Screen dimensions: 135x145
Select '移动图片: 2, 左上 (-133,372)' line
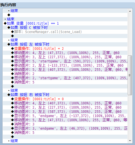(x=65, y=65)
